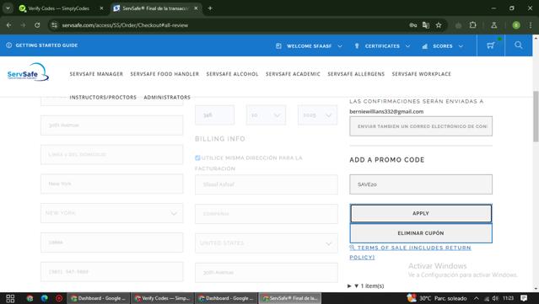
Task: Click the promo code field containing SAVE20
Action: tap(421, 184)
